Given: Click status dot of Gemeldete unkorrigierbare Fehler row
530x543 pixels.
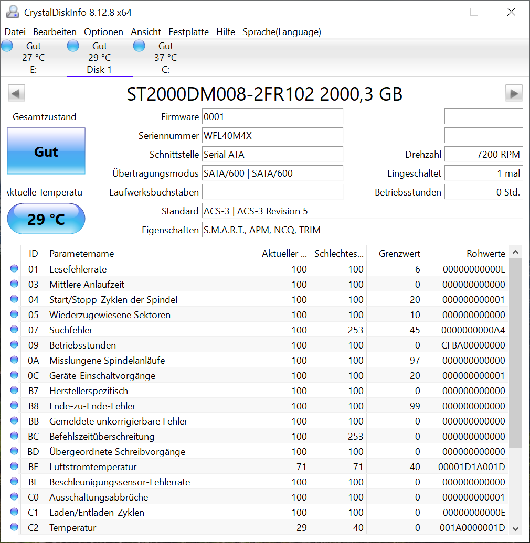Looking at the screenshot, I should pyautogui.click(x=14, y=420).
